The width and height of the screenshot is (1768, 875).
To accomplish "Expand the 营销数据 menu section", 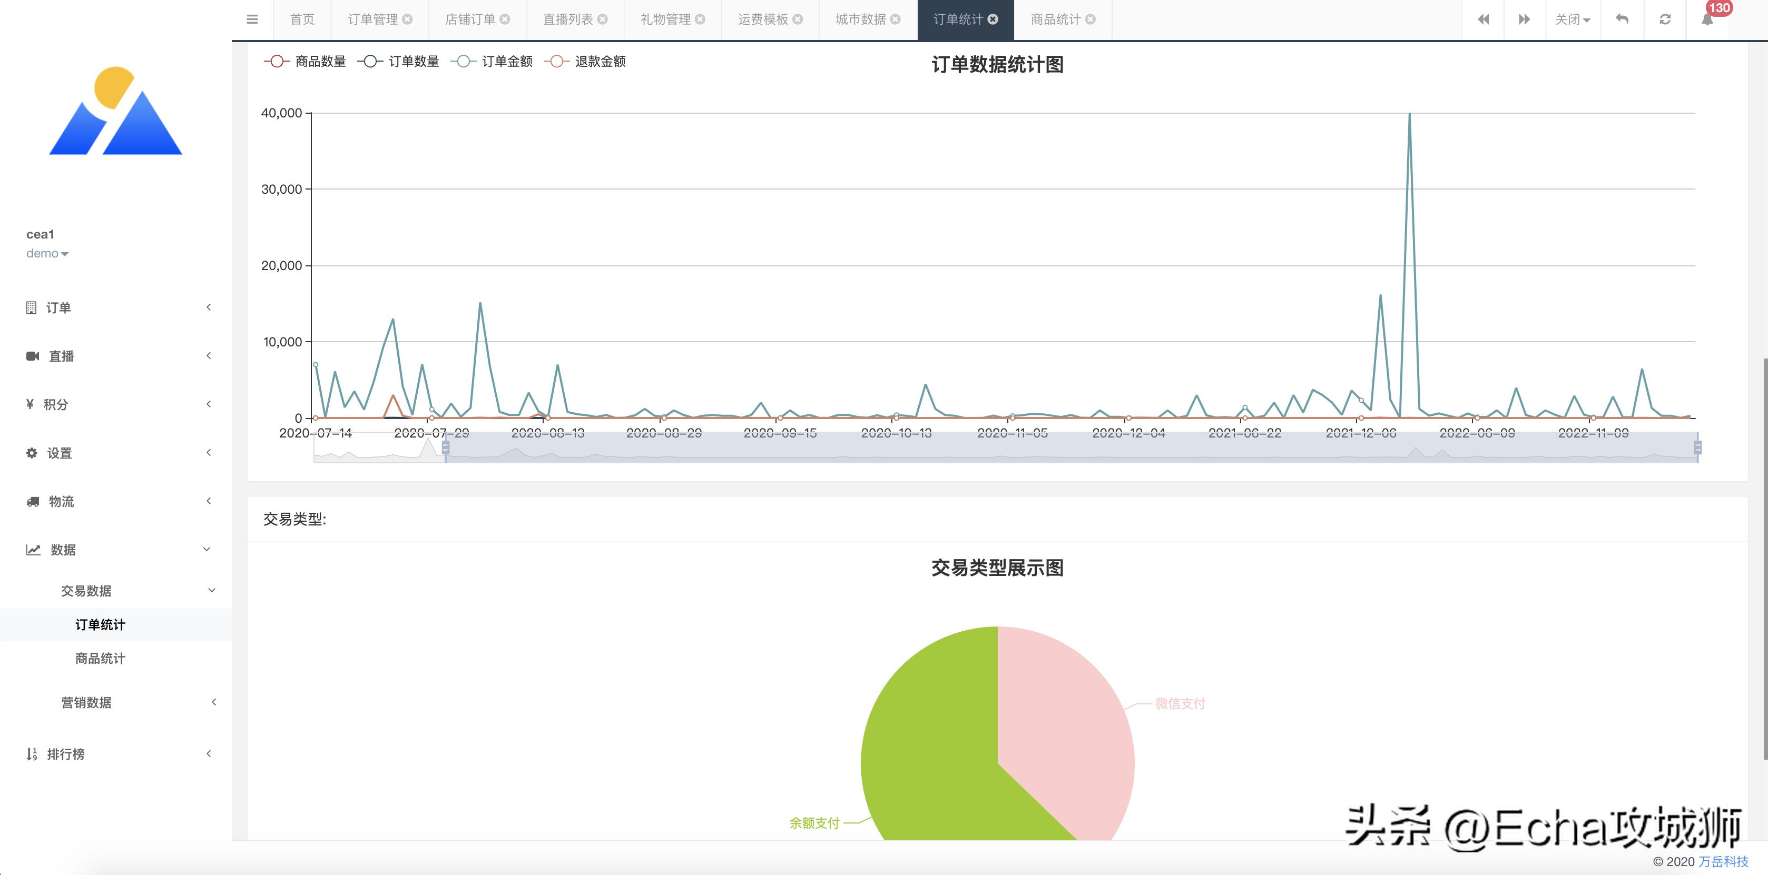I will pyautogui.click(x=86, y=702).
